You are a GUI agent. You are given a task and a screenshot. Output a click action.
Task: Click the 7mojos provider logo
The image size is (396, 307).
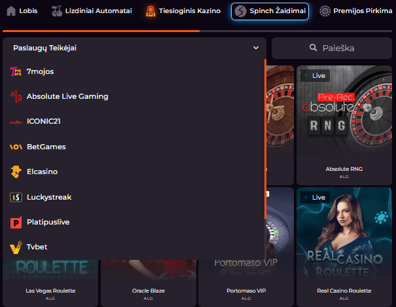(x=16, y=72)
